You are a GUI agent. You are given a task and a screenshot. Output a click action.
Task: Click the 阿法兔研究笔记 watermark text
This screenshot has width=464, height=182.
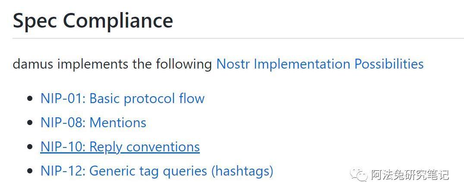click(410, 174)
